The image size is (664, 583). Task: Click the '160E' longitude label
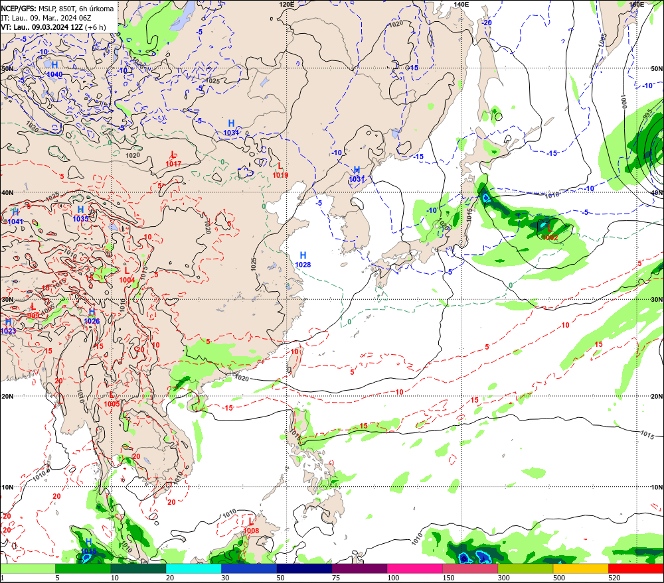click(636, 4)
